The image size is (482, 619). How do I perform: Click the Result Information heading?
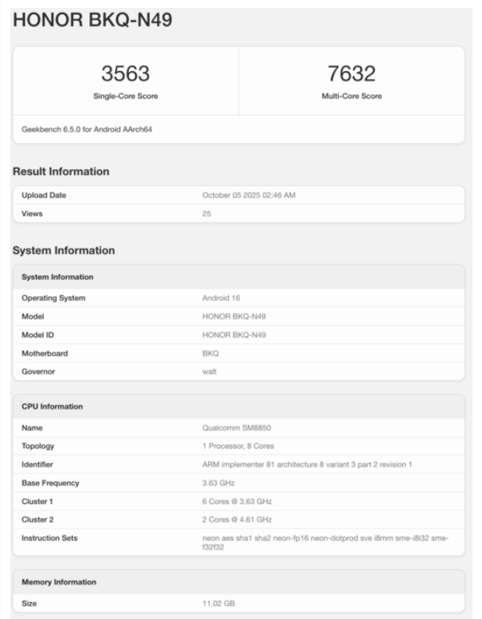pyautogui.click(x=61, y=171)
